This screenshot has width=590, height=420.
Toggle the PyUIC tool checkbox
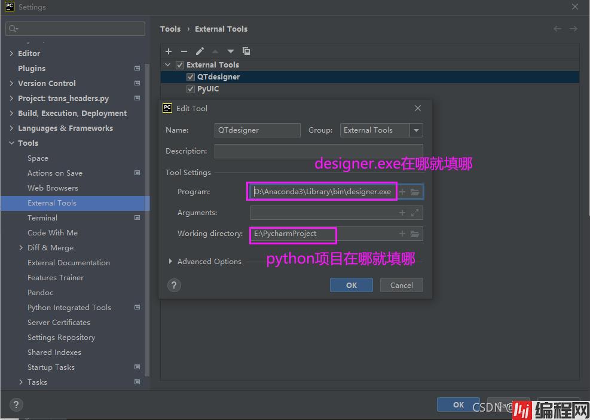coord(191,89)
